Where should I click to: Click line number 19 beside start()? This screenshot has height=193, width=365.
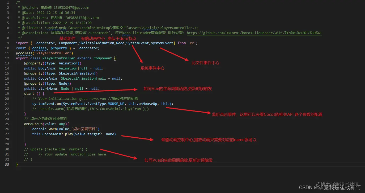point(7,94)
